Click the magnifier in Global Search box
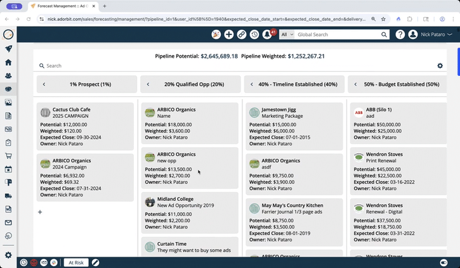The image size is (460, 268). 384,35
